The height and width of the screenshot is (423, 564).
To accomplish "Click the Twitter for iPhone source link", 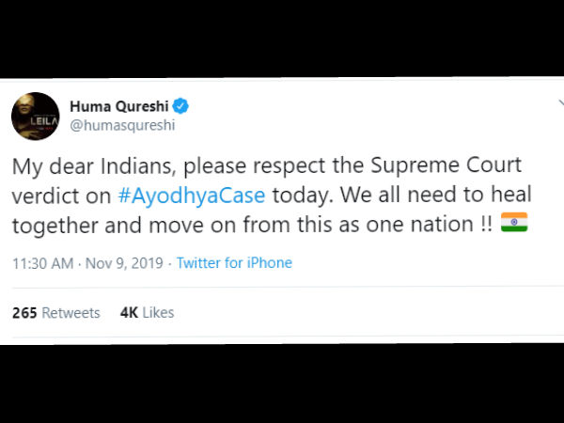I will pyautogui.click(x=234, y=263).
